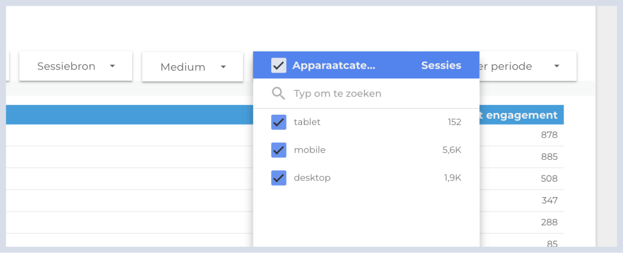The image size is (623, 253).
Task: Expand the Medium dropdown arrow
Action: coord(223,67)
